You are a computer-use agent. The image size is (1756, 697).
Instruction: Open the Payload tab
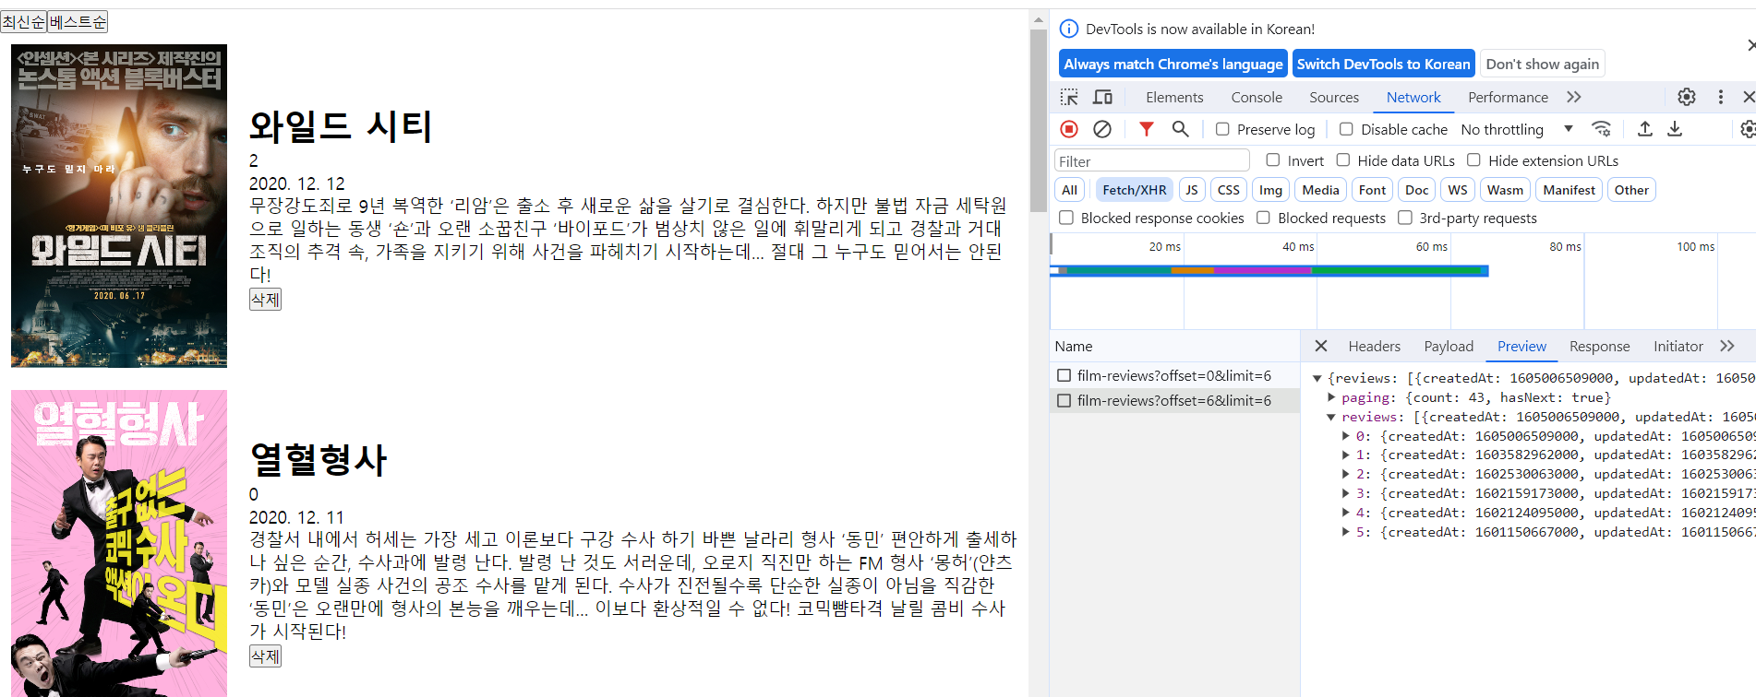(1449, 346)
